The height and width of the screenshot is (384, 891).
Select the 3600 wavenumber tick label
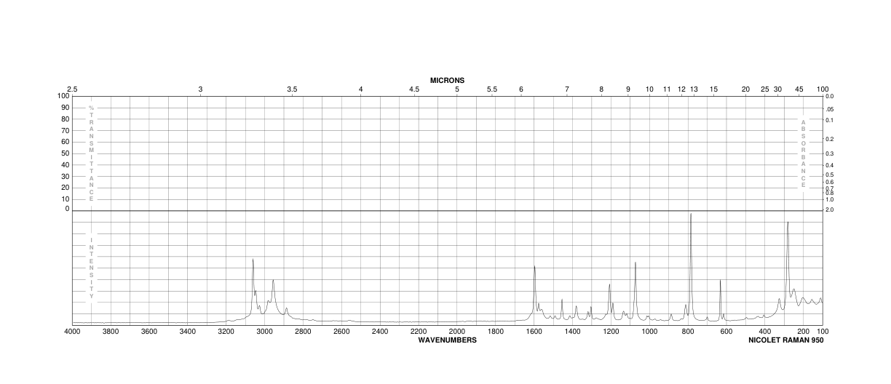click(x=148, y=332)
